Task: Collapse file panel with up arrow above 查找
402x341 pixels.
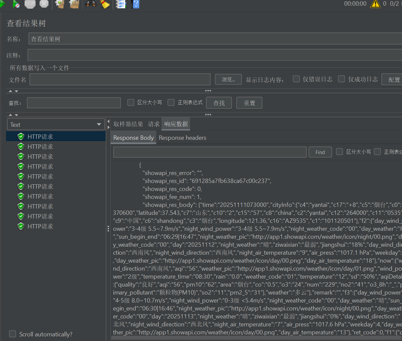Action: click(10, 91)
